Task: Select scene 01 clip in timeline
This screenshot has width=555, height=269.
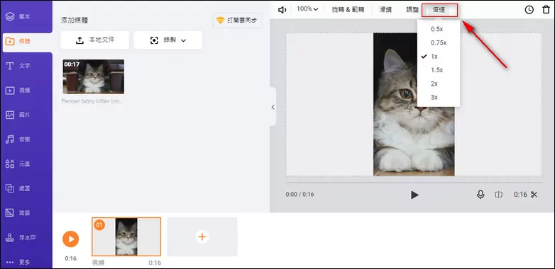Action: (x=126, y=236)
